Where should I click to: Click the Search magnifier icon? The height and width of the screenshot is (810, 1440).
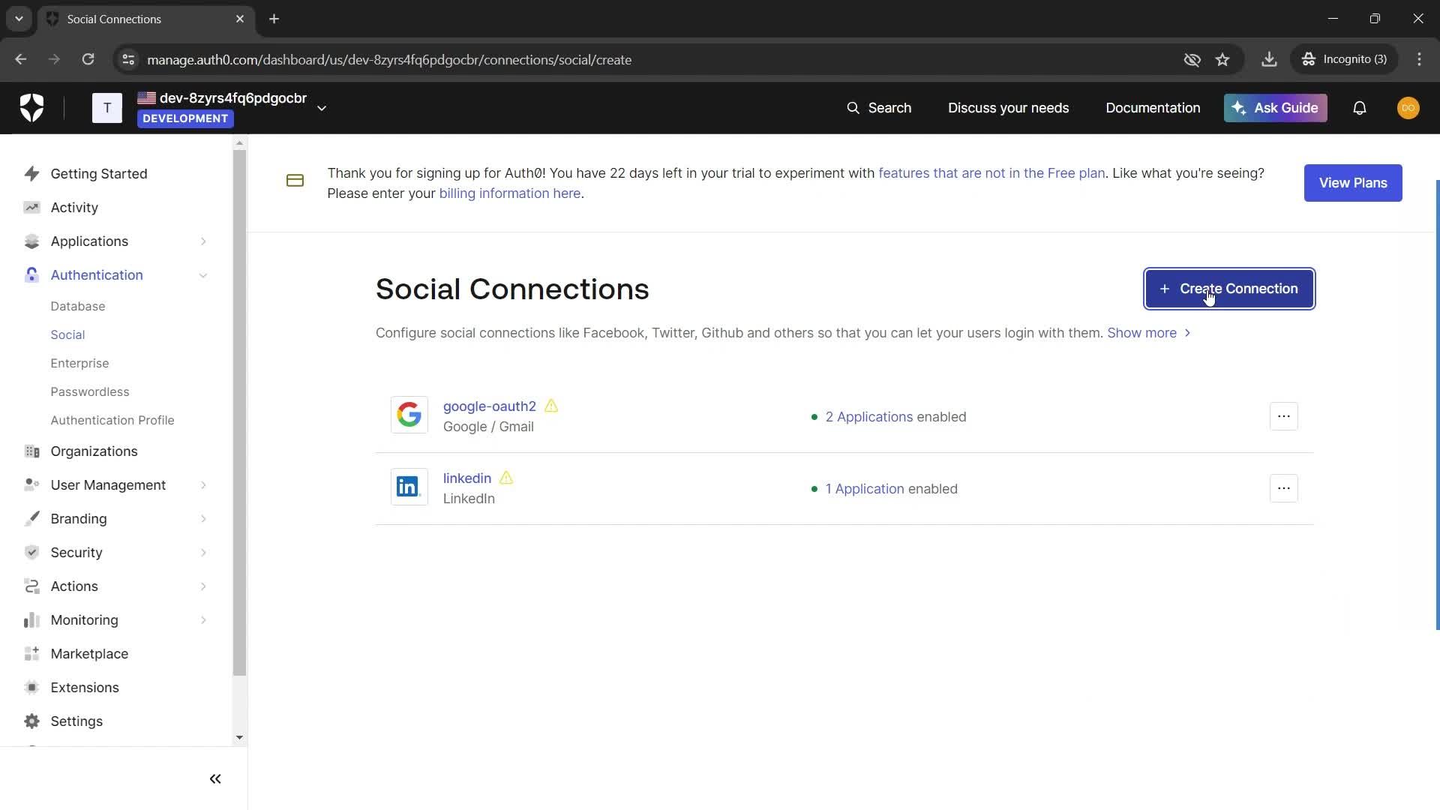click(x=853, y=108)
